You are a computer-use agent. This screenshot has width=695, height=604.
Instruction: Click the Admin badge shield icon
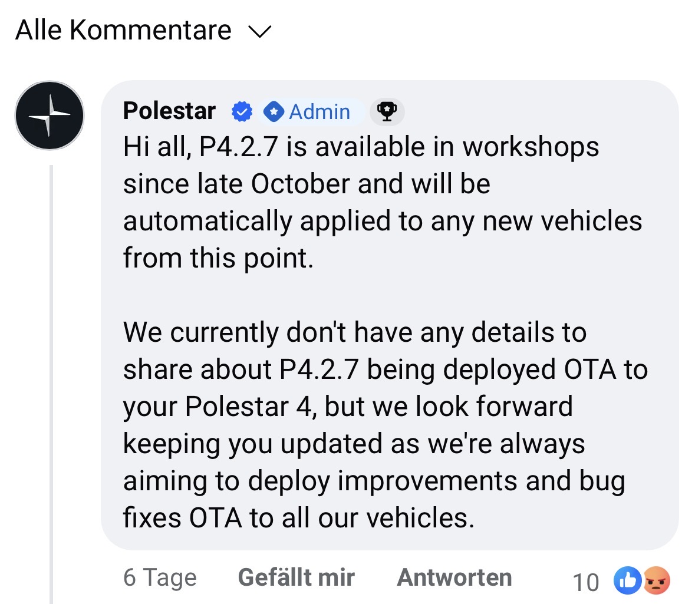click(274, 111)
